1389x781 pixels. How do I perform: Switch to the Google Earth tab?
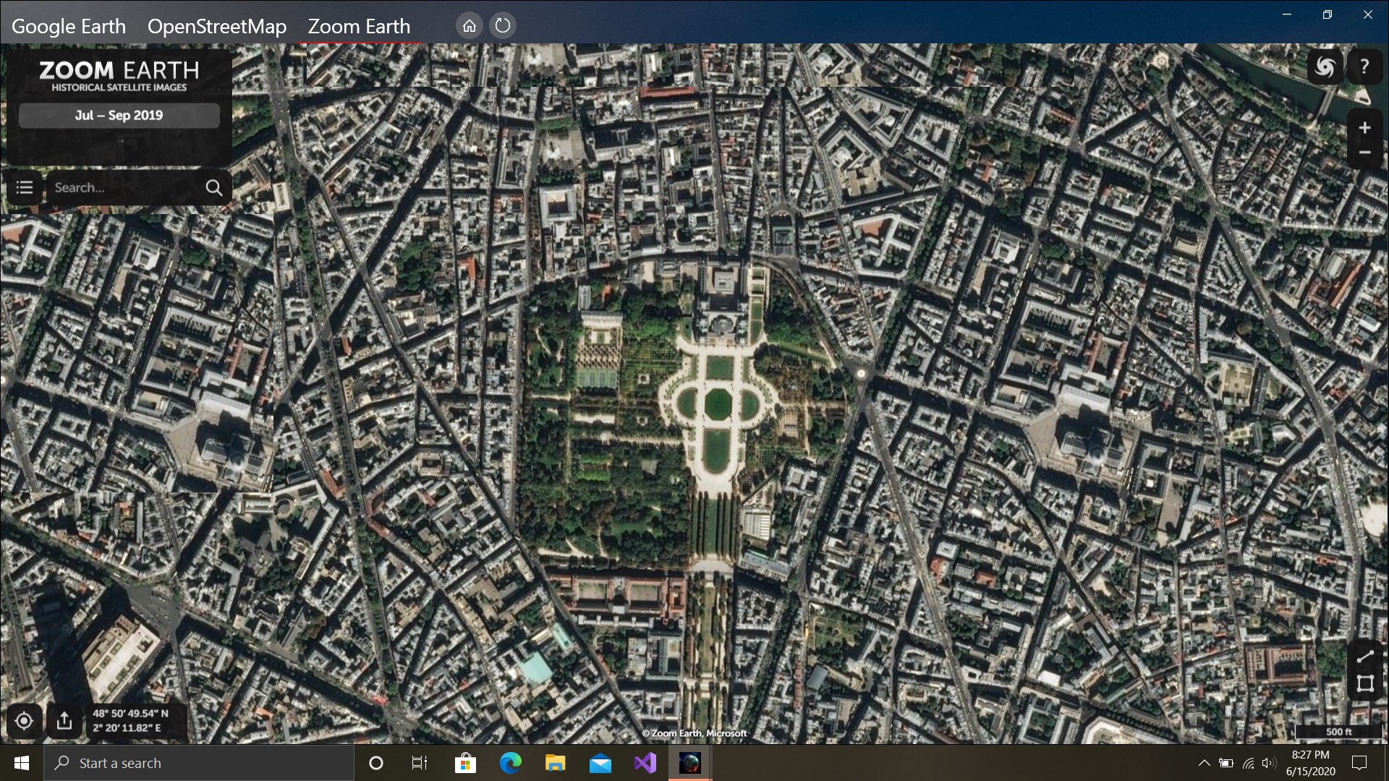coord(68,26)
